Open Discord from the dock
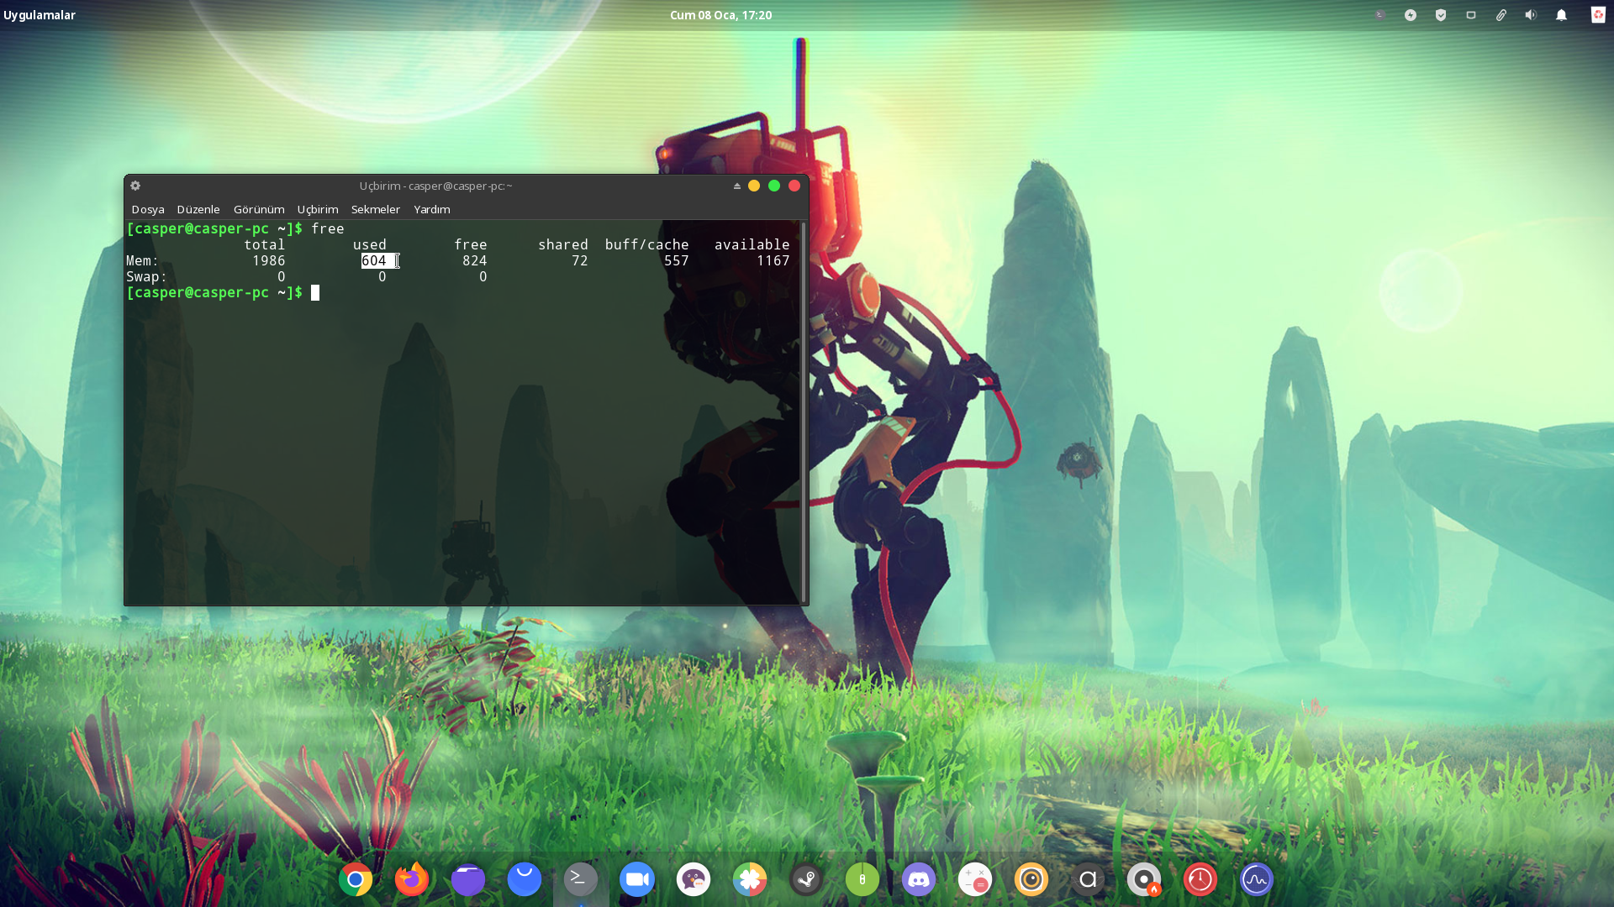 tap(919, 879)
